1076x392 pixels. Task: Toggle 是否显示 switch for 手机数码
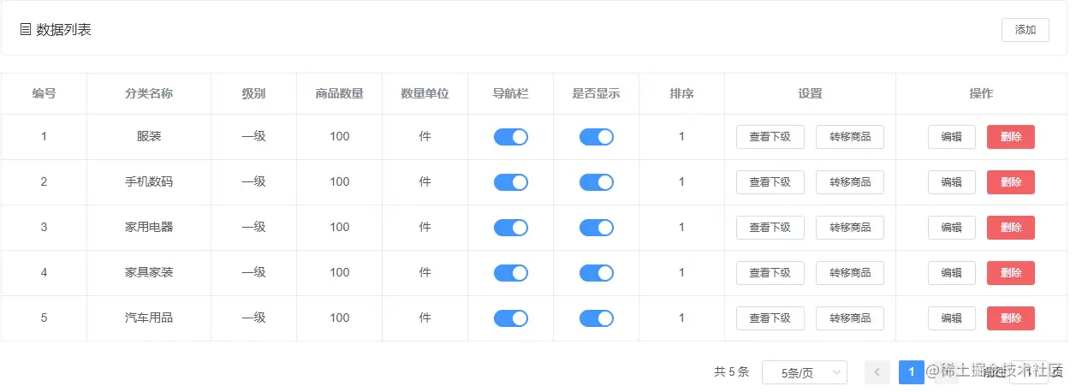point(597,182)
